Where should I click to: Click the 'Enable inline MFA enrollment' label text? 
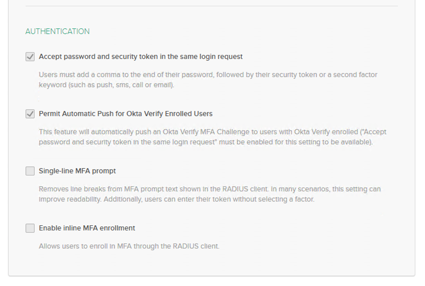[x=87, y=228]
